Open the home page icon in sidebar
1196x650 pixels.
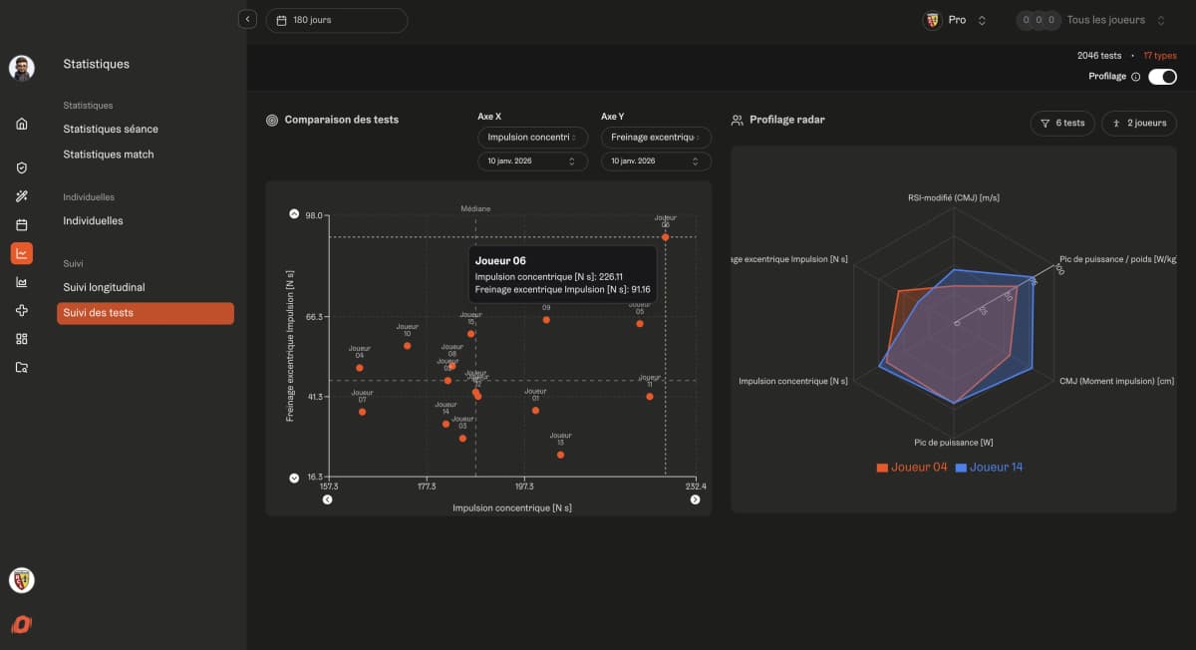point(22,124)
